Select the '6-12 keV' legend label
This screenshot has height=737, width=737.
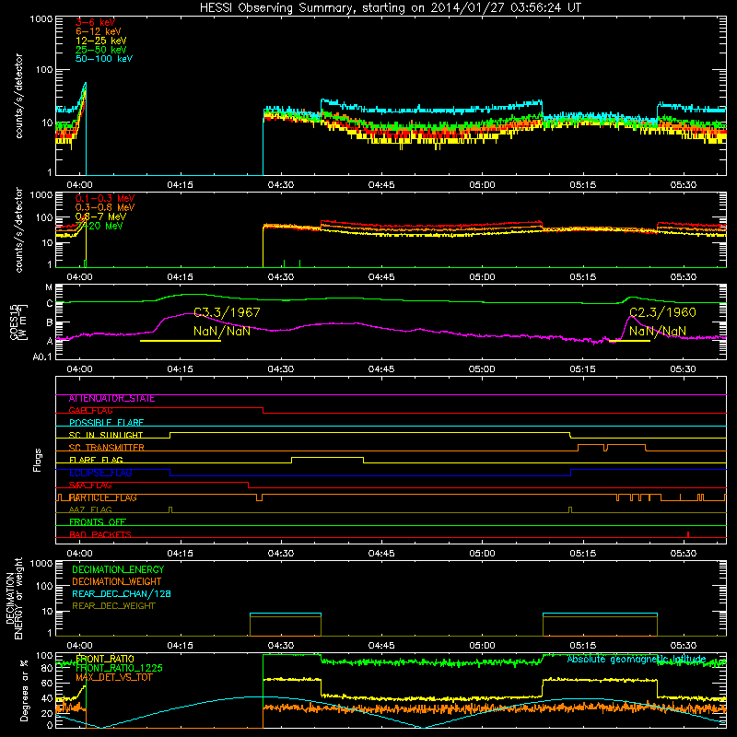pyautogui.click(x=99, y=31)
